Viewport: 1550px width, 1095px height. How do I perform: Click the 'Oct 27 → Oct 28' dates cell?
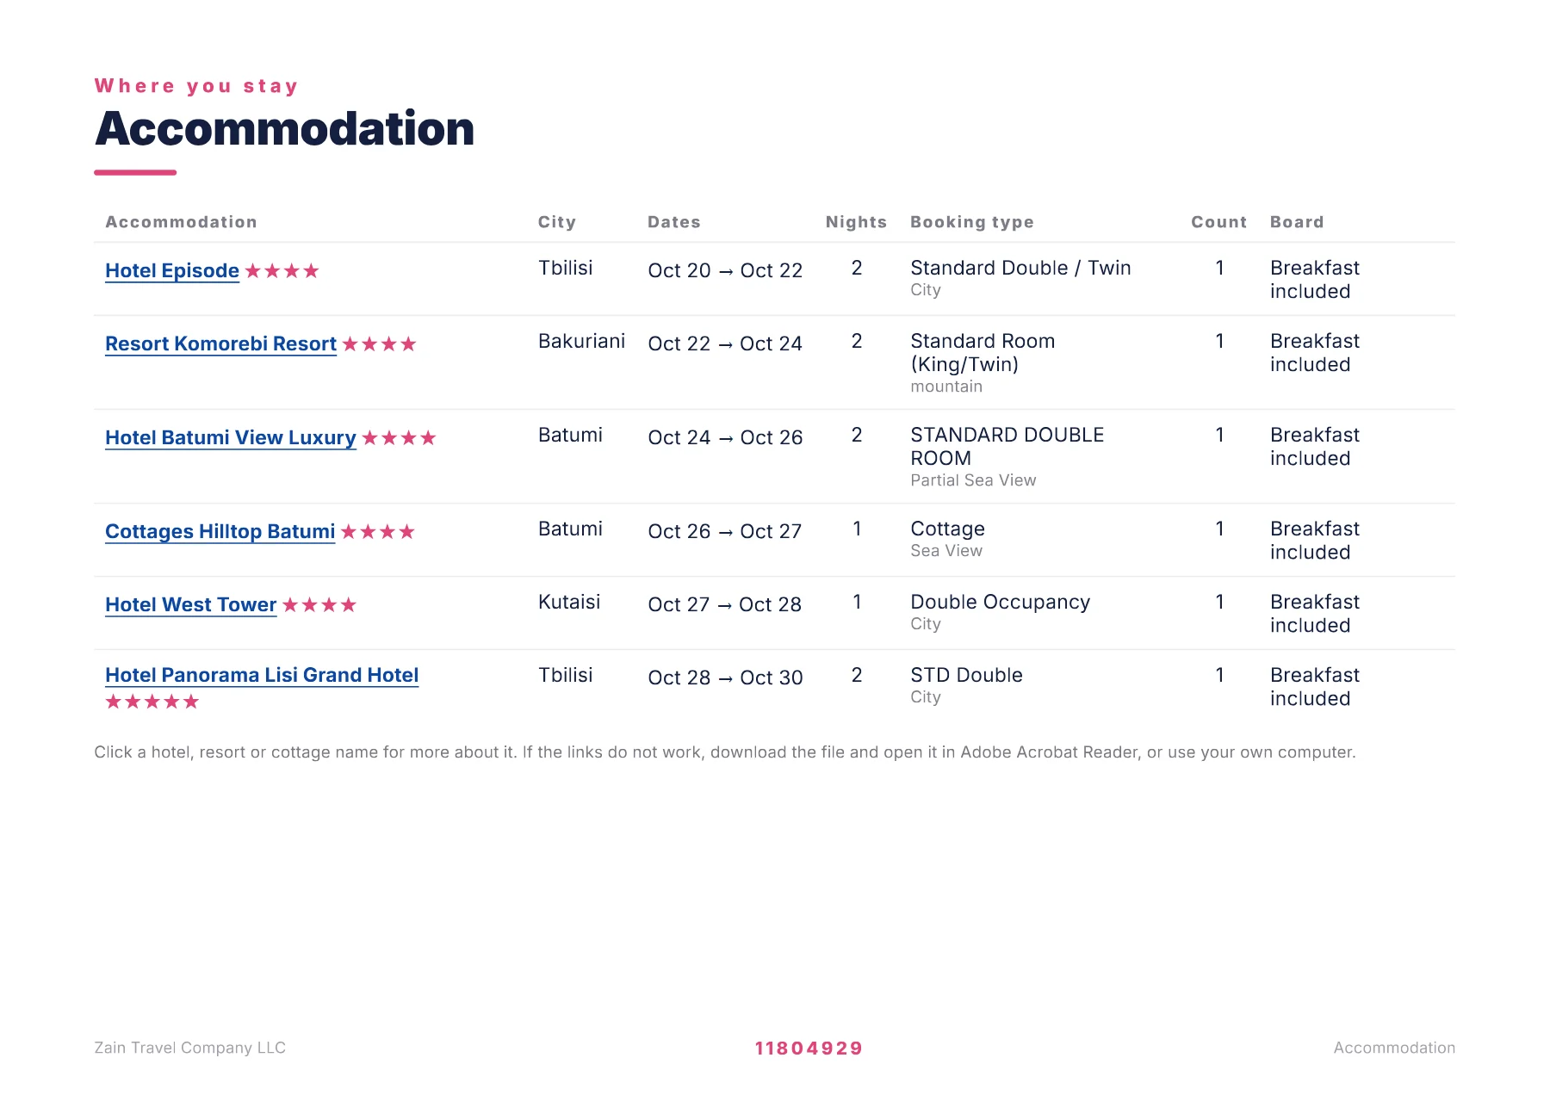[725, 604]
